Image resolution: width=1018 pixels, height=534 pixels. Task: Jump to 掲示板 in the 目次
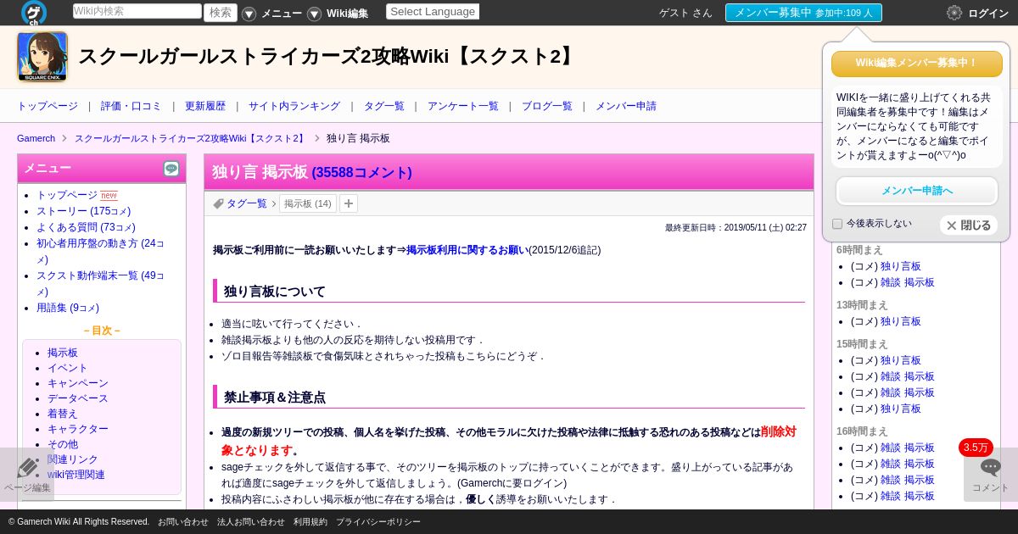coord(63,353)
